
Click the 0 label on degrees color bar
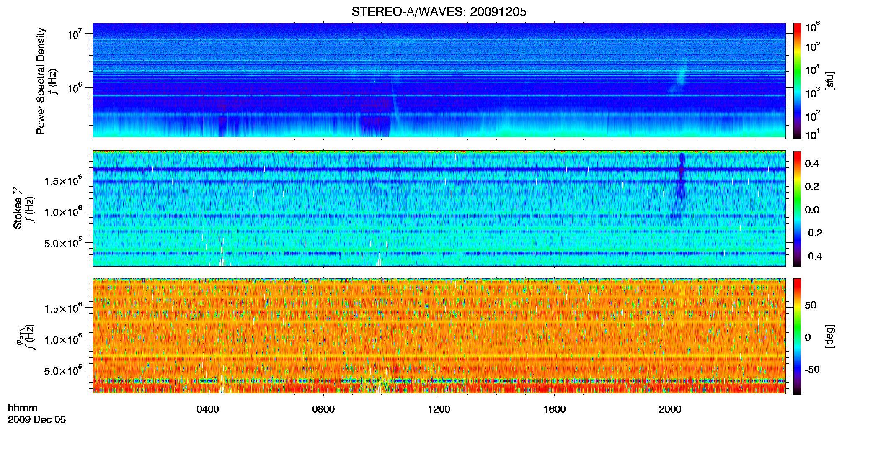coord(808,337)
